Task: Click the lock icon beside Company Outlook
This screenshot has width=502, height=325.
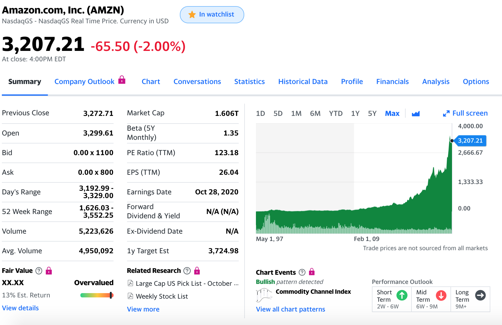Action: point(122,80)
